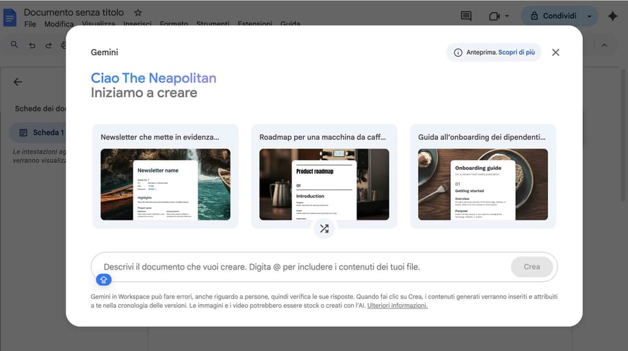Open the Inserisci menu
The height and width of the screenshot is (351, 628).
(138, 24)
